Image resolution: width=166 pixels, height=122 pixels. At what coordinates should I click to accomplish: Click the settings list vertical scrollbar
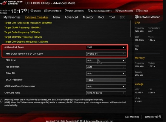[x=131, y=29]
